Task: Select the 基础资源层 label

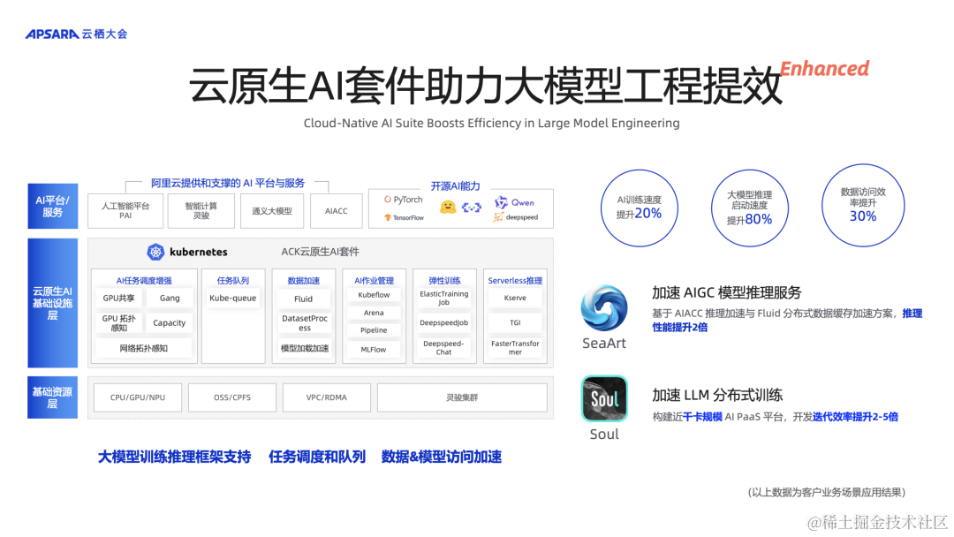Action: pos(53,397)
